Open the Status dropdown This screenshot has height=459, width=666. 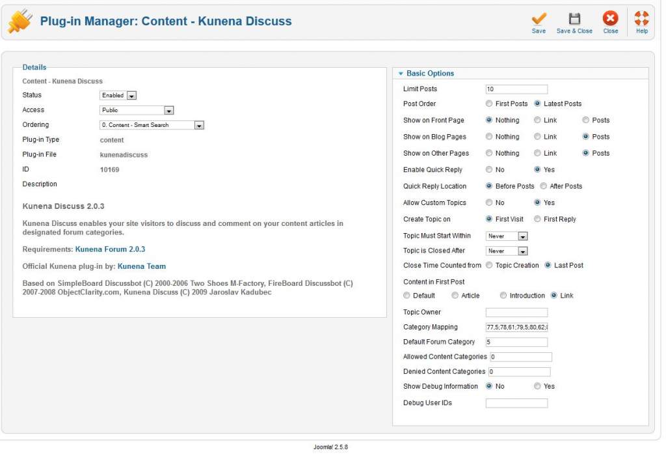tap(118, 96)
